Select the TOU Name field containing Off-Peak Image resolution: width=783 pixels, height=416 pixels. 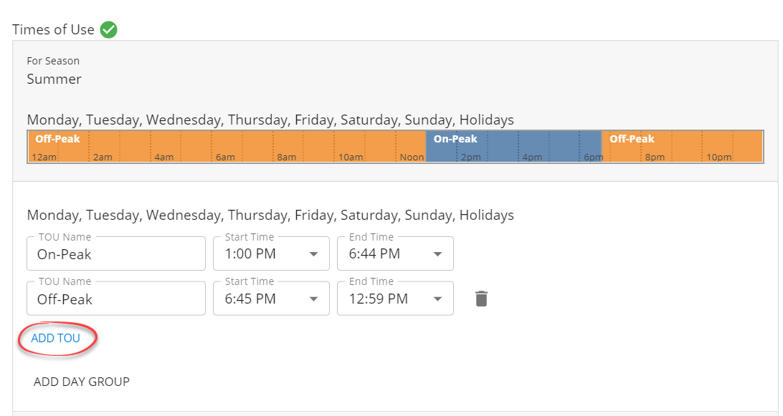coord(116,299)
